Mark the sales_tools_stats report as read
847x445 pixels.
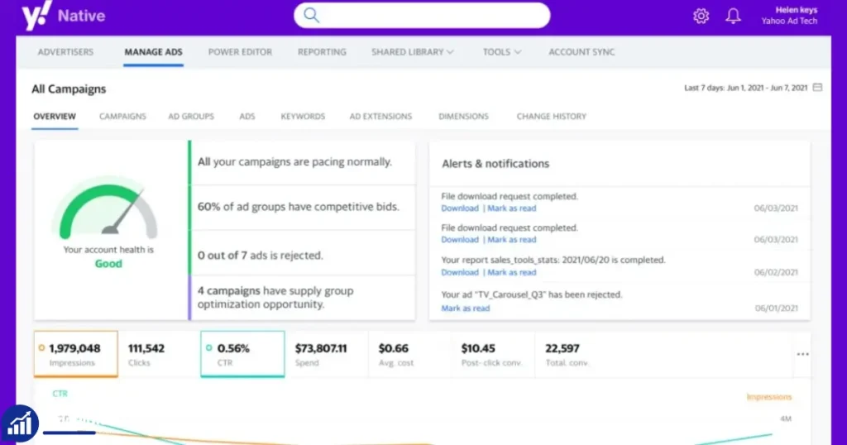point(511,272)
